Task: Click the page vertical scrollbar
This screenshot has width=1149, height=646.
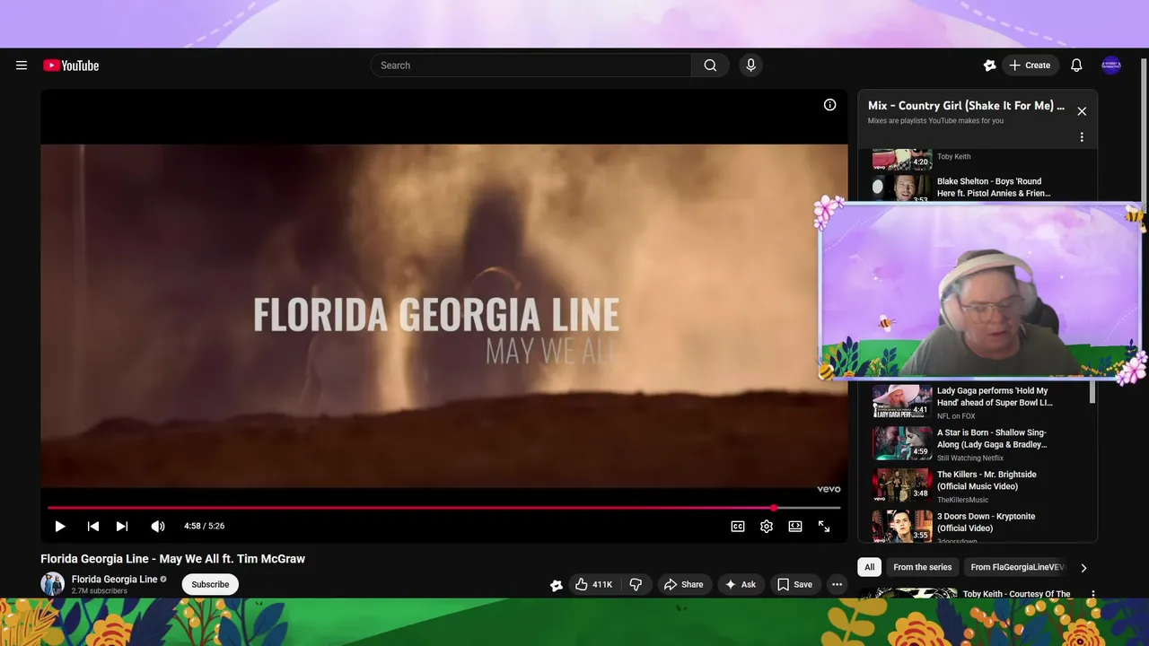Action: tap(1144, 135)
